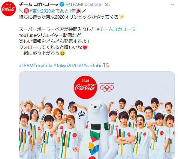Open the #TEAMCocaCola hashtag link

click(x=35, y=66)
